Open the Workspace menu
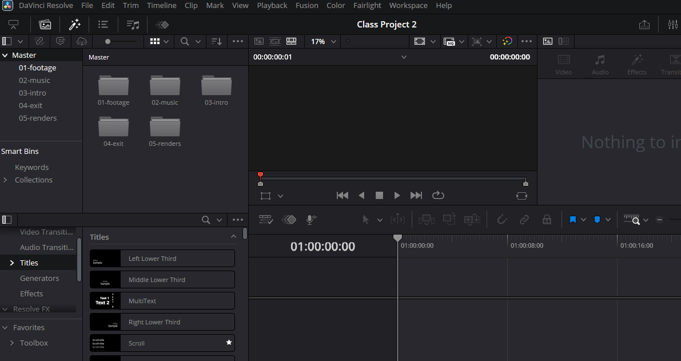 (408, 5)
